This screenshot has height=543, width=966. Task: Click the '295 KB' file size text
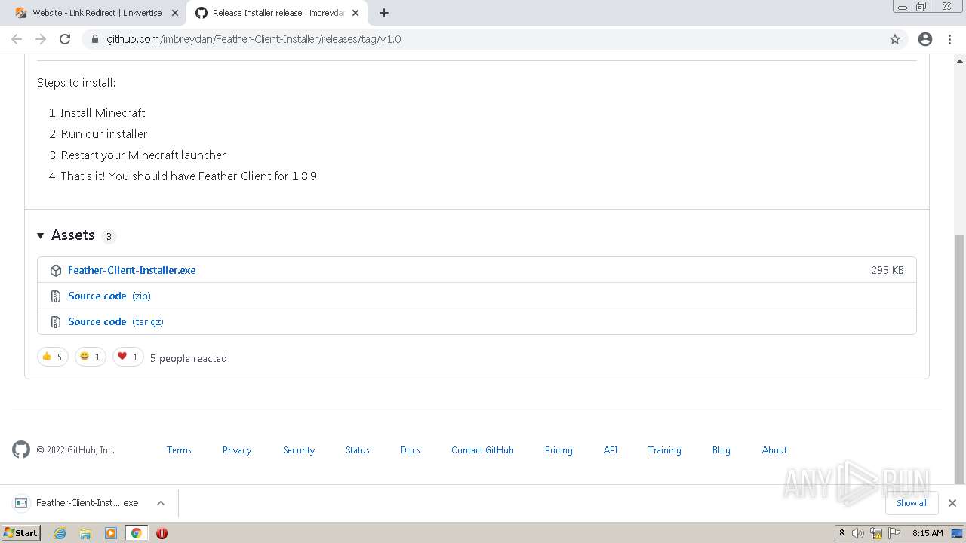click(887, 270)
